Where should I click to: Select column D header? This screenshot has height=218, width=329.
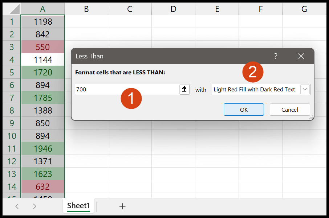[173, 9]
